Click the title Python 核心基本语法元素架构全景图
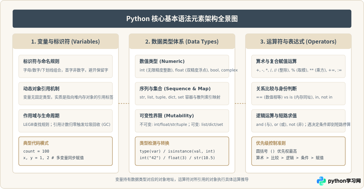Viewport: 364px width, 189px height. 182,19
